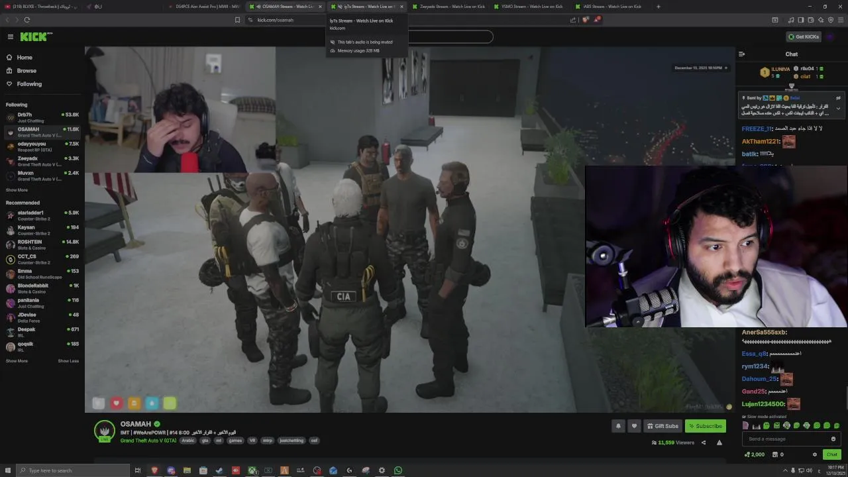Open Following in sidebar

tap(29, 84)
